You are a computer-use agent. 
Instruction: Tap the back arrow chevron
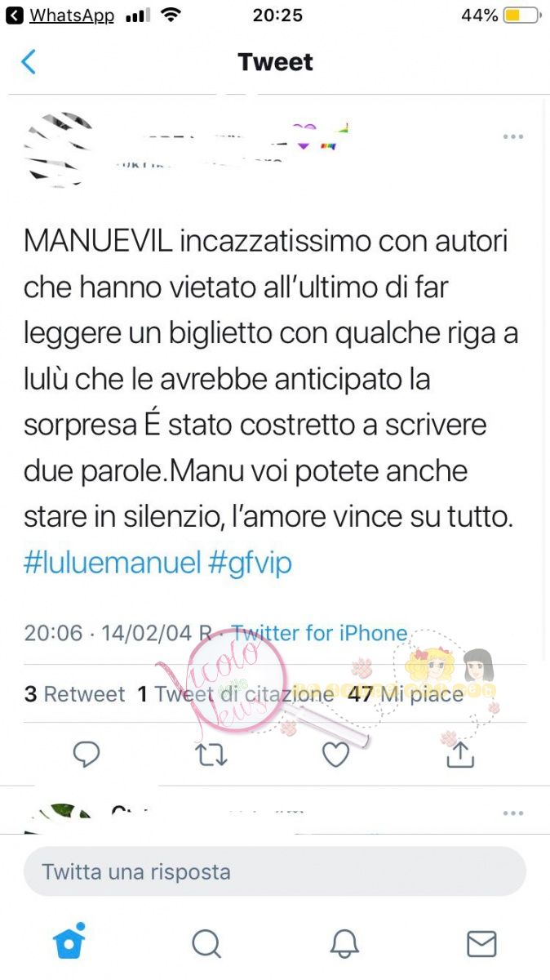coord(29,62)
